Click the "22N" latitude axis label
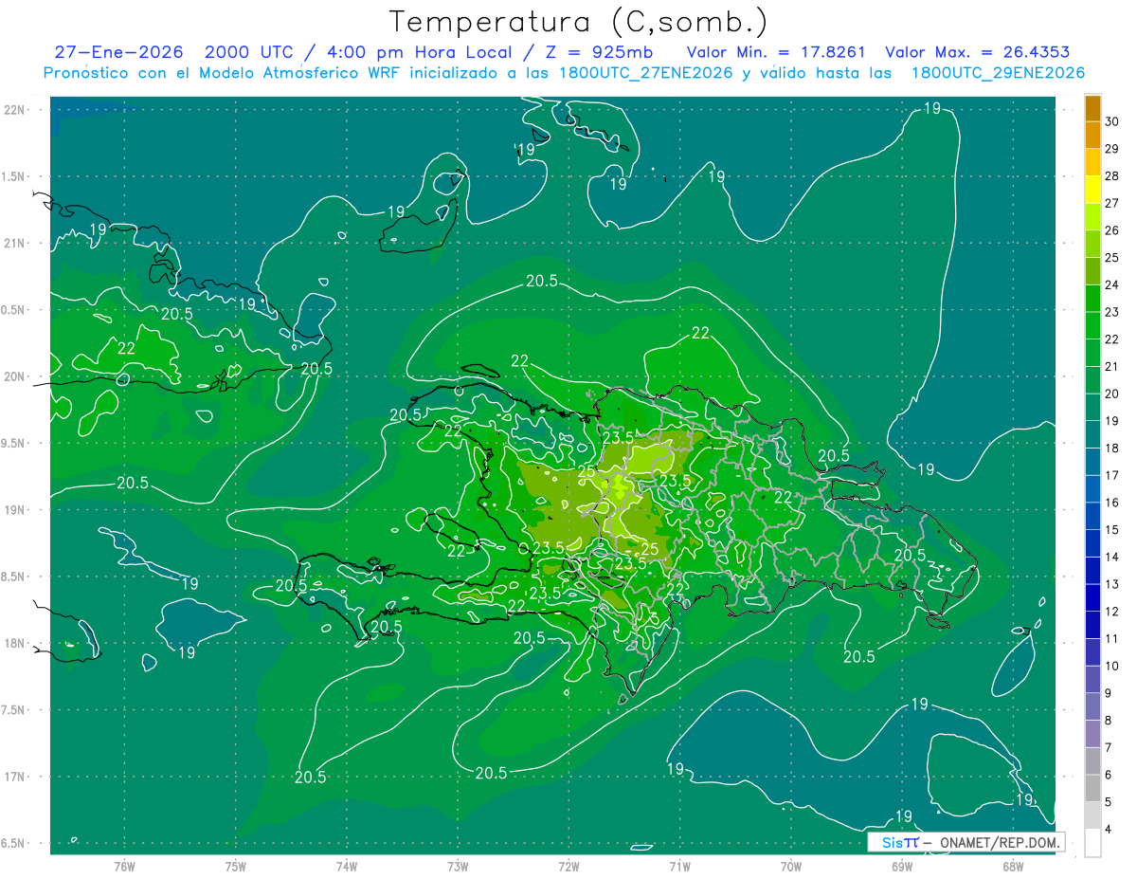The width and height of the screenshot is (1137, 879). (15, 110)
